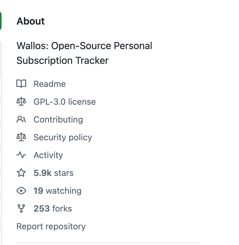Screen dimensions: 239x245
Task: Click the About section heading
Action: pos(30,21)
